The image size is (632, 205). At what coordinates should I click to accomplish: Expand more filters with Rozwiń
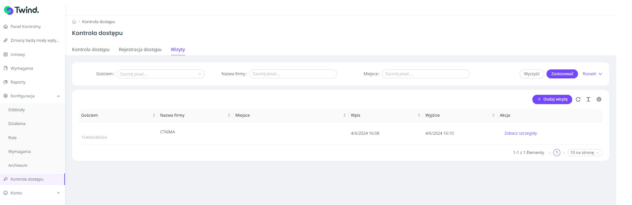592,74
